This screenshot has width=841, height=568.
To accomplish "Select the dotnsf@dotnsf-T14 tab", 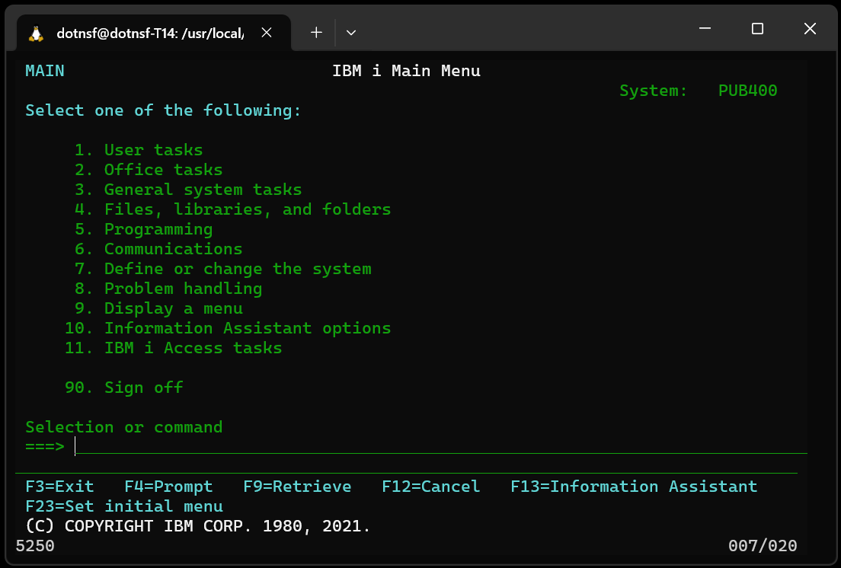I will coord(149,33).
